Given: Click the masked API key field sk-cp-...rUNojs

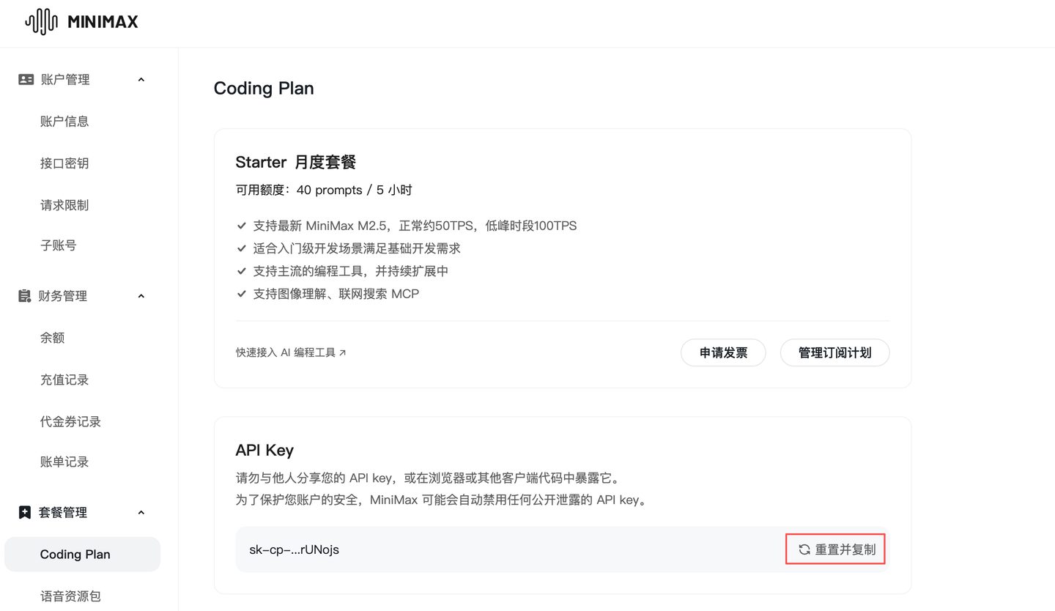Looking at the screenshot, I should 295,549.
